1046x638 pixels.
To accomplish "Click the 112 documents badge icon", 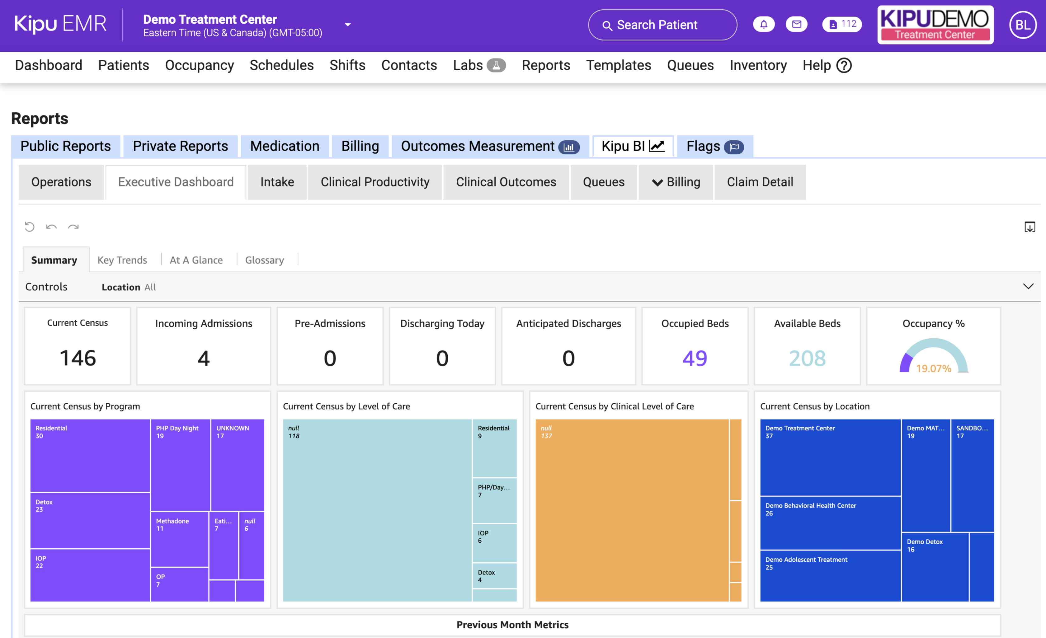I will point(842,24).
